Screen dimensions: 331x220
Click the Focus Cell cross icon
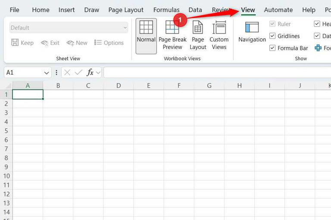tap(318, 48)
